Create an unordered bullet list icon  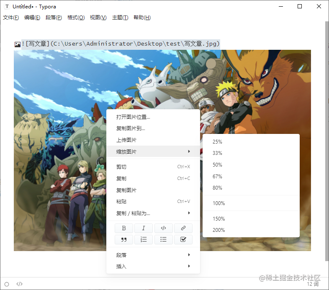click(x=163, y=239)
